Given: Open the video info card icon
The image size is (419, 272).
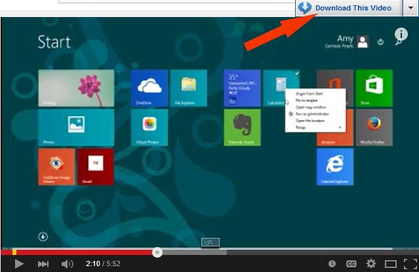Looking at the screenshot, I should 401,34.
